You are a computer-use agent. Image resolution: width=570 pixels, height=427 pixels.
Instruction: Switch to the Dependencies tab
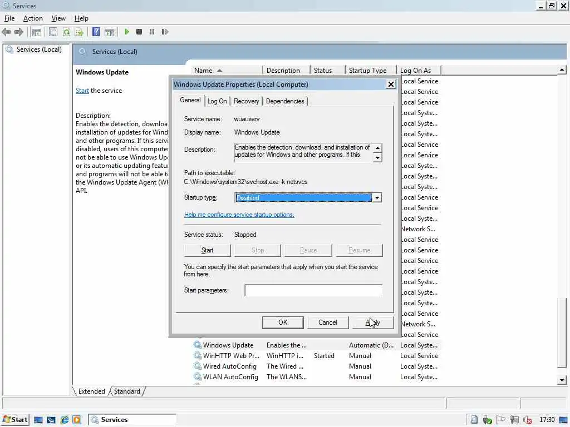(x=285, y=101)
